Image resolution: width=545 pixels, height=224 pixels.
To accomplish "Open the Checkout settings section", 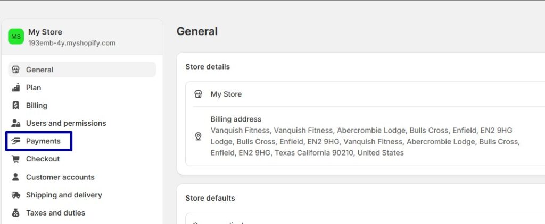I will click(43, 159).
